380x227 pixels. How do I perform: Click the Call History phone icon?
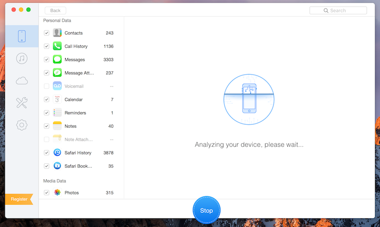point(57,46)
